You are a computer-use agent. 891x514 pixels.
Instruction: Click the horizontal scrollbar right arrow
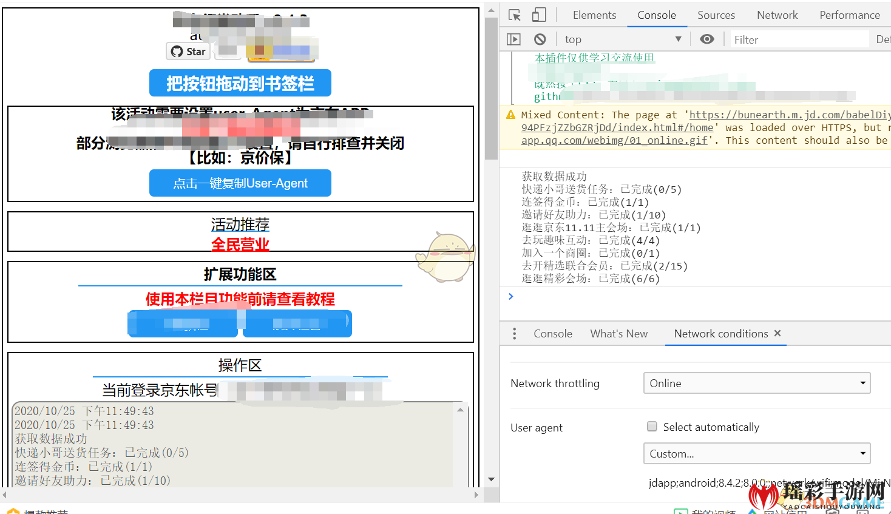(476, 495)
